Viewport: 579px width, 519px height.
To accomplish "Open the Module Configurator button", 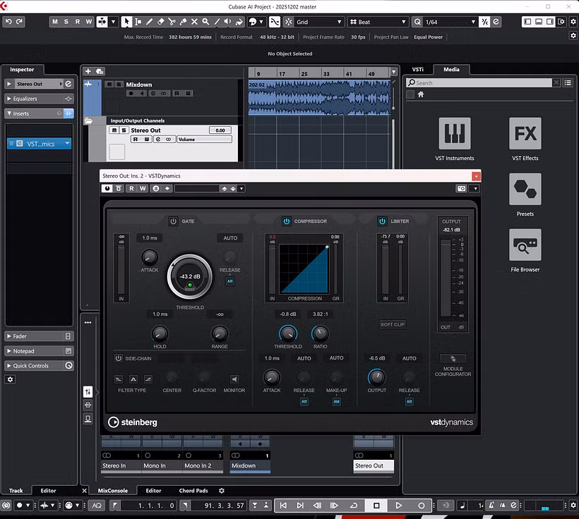I will [453, 358].
